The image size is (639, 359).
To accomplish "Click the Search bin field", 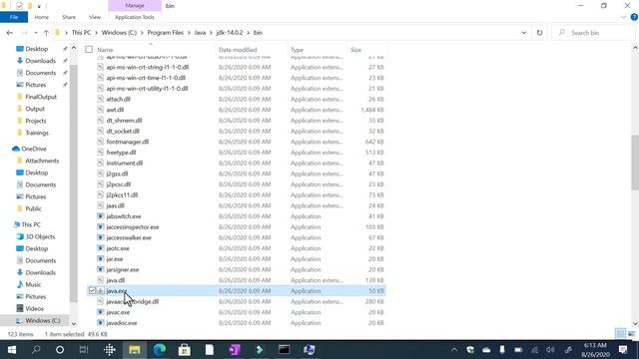I will 593,33.
